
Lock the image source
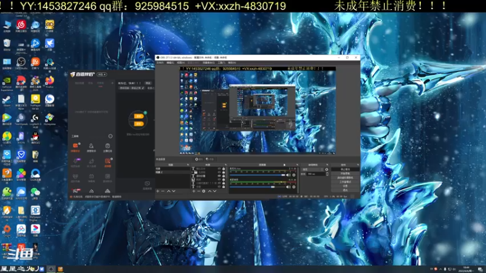224,179
